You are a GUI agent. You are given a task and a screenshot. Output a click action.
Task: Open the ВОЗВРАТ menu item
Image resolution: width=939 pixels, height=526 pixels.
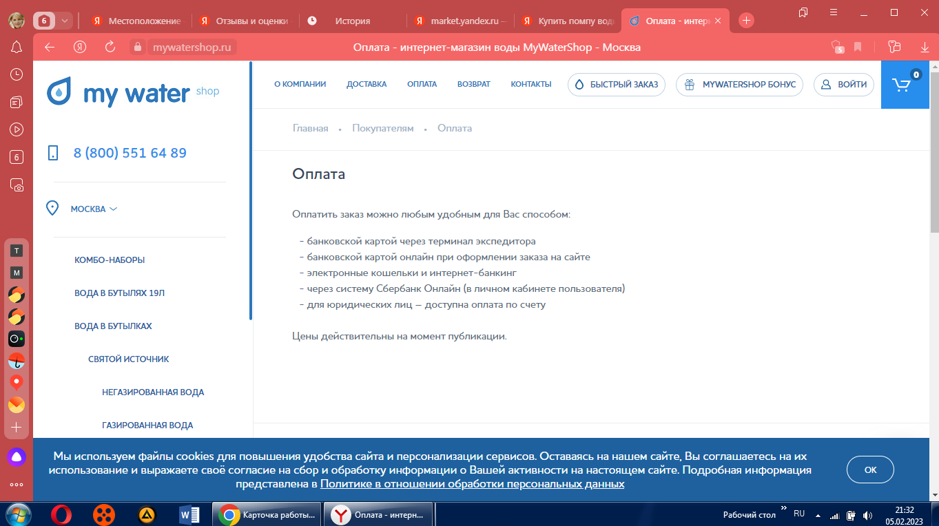click(x=474, y=84)
